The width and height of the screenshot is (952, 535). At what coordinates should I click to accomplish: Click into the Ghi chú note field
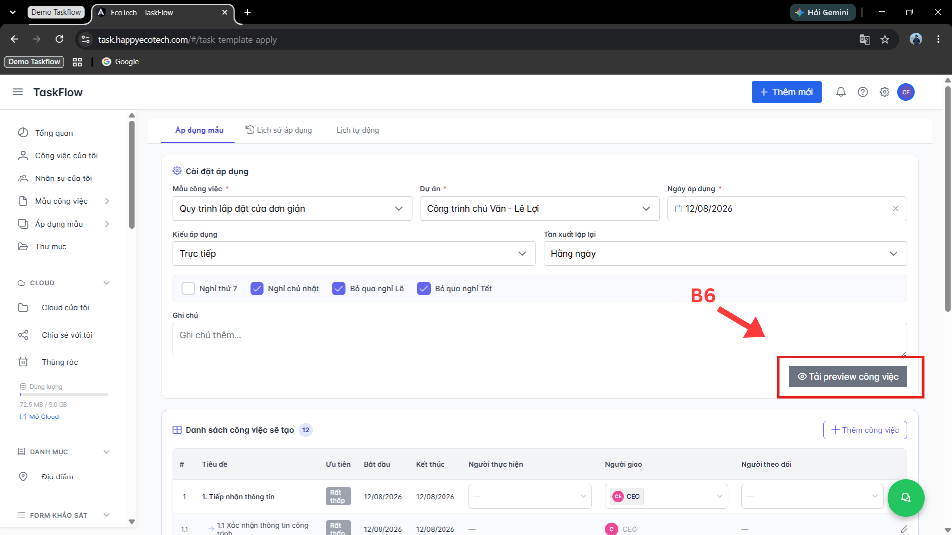(x=539, y=340)
